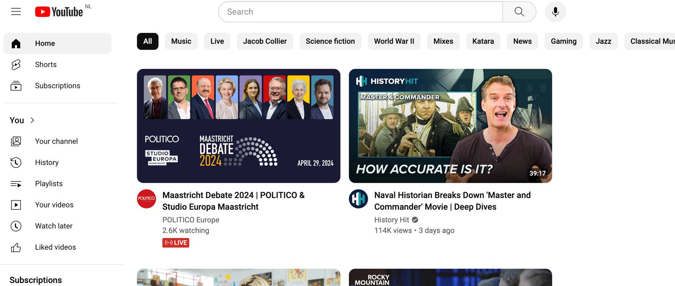Viewport: 675px width, 286px height.
Task: Select the Live filter chip
Action: 217,41
